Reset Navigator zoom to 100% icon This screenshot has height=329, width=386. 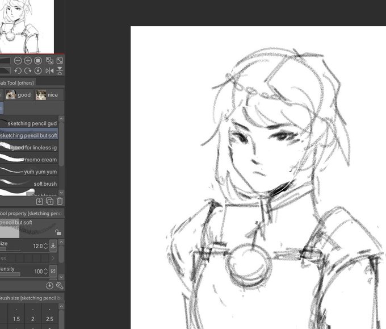[x=38, y=61]
